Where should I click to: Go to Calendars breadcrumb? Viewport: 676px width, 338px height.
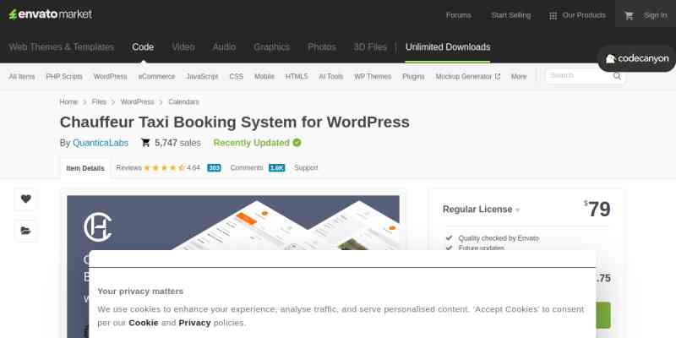click(183, 101)
